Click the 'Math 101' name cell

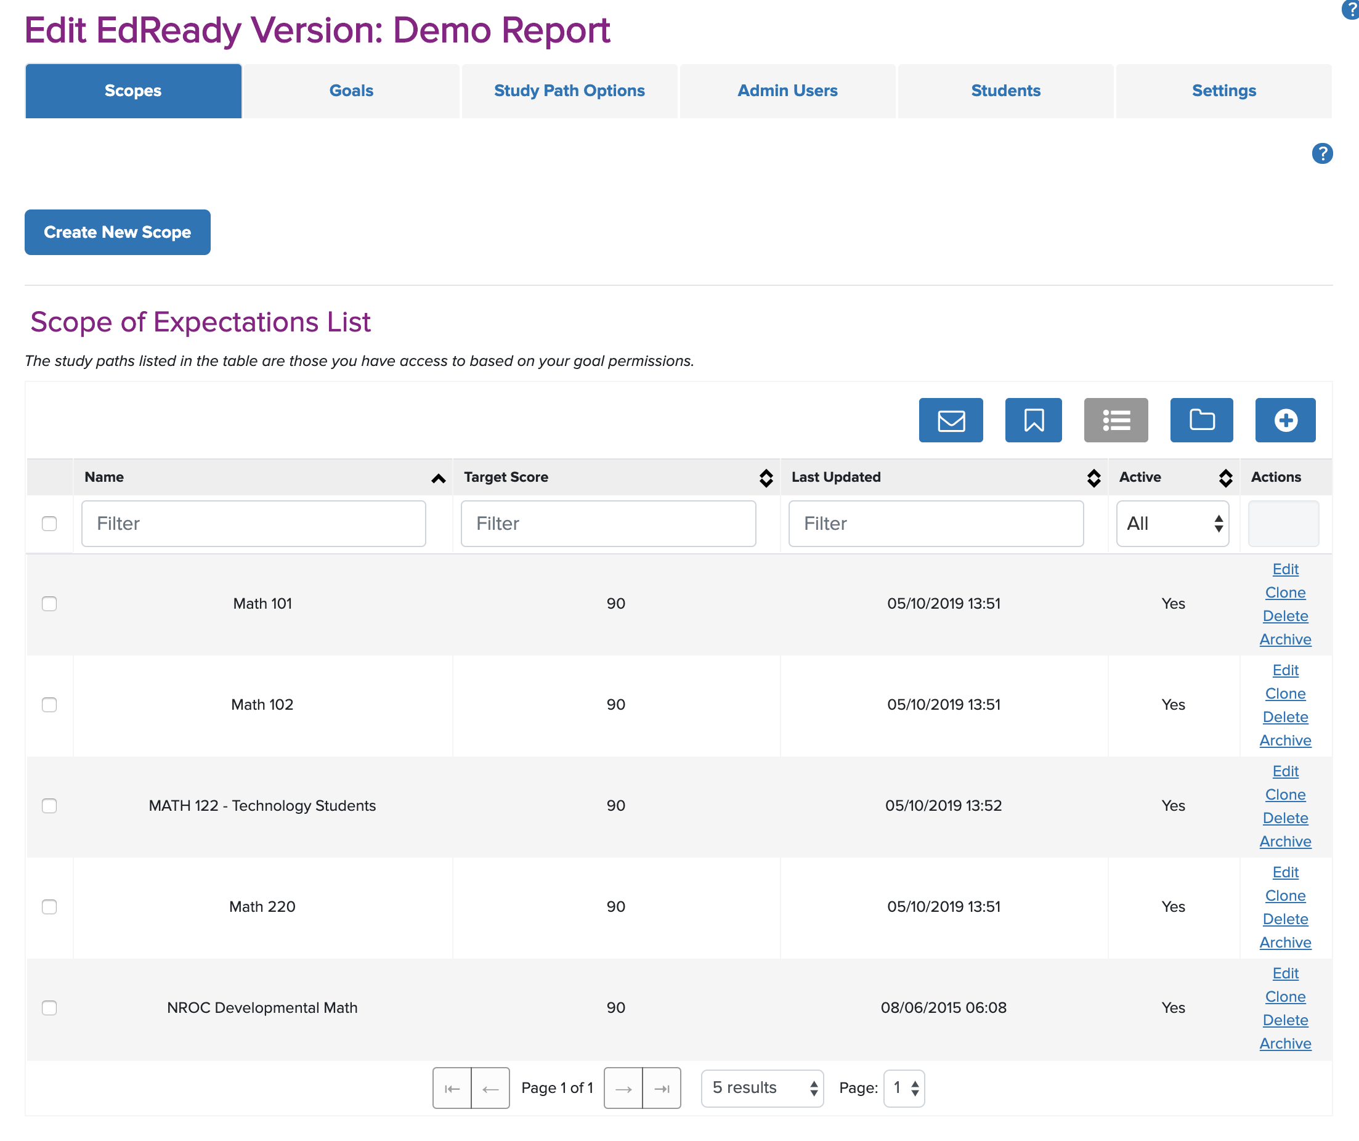pyautogui.click(x=262, y=604)
